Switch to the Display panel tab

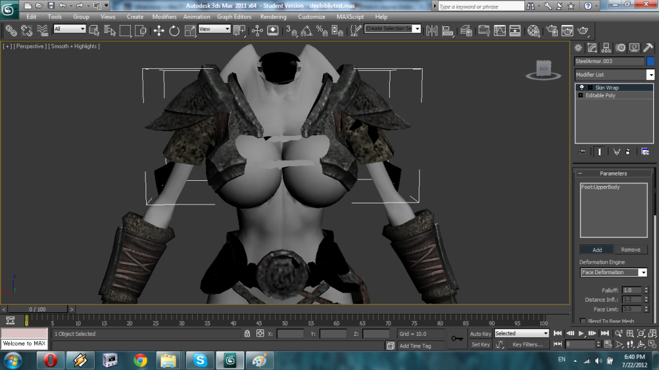635,48
